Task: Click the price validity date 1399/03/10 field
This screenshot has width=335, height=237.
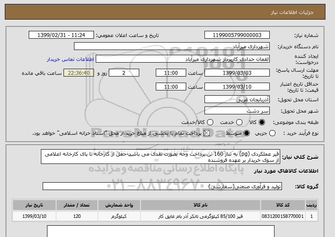Action: tap(237, 87)
